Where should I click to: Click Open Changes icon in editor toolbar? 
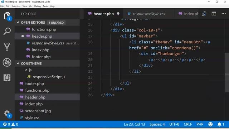pyautogui.click(x=204, y=14)
